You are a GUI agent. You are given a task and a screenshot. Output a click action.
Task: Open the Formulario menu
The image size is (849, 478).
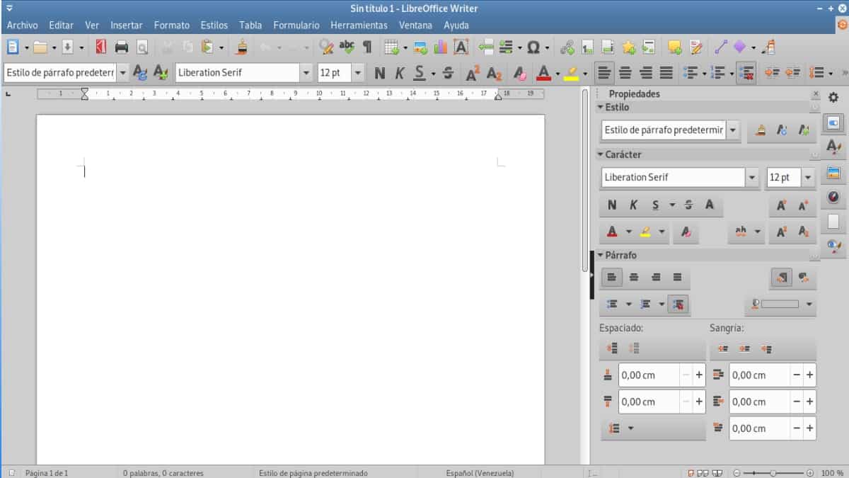point(296,25)
